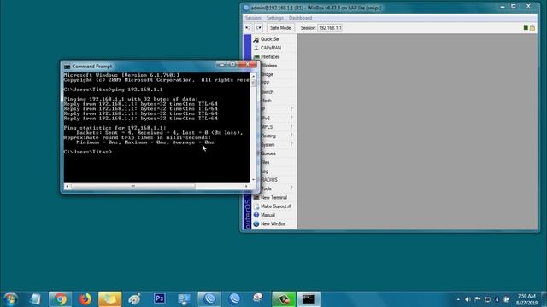
Task: Click the CAPsMAN antenna icon
Action: [x=256, y=48]
